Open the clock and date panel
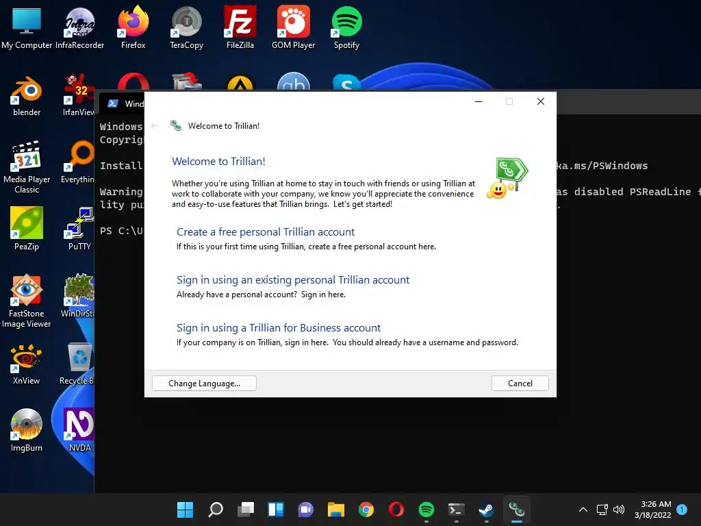Image resolution: width=701 pixels, height=526 pixels. tap(653, 510)
